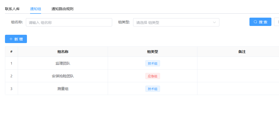Click the partially visible button beside 搜索
This screenshot has width=279, height=117.
(277, 22)
